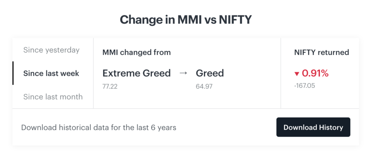372x167 pixels.
Task: Click the red down-triangle NIFTY indicator
Action: (x=297, y=74)
